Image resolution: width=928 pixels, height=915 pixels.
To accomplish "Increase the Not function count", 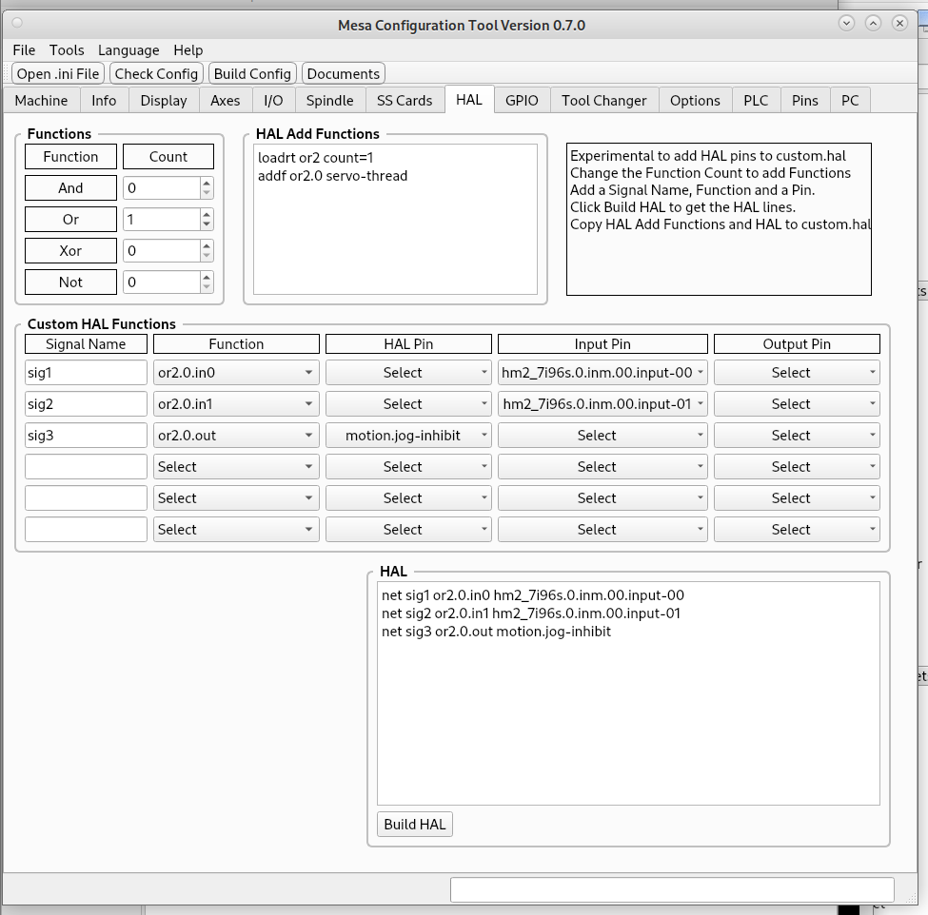I will pyautogui.click(x=207, y=278).
